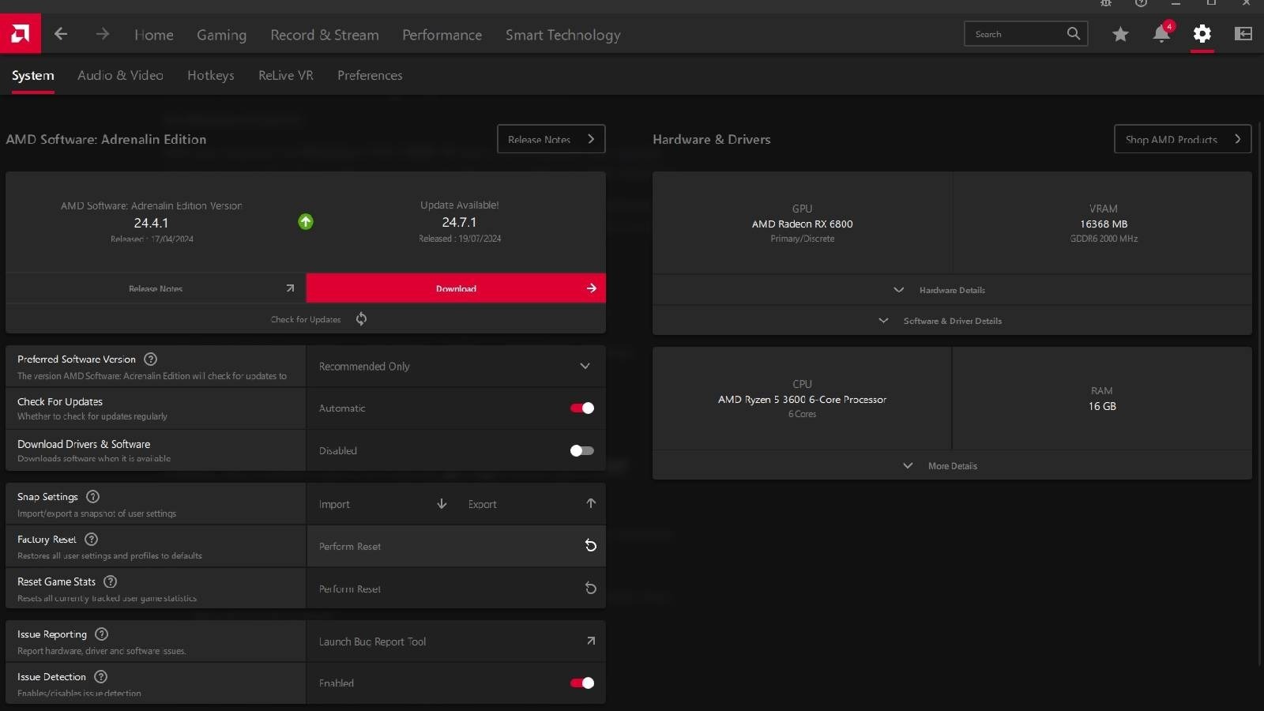Click Reset Game Stats reset icon
This screenshot has height=711, width=1264.
click(x=590, y=589)
